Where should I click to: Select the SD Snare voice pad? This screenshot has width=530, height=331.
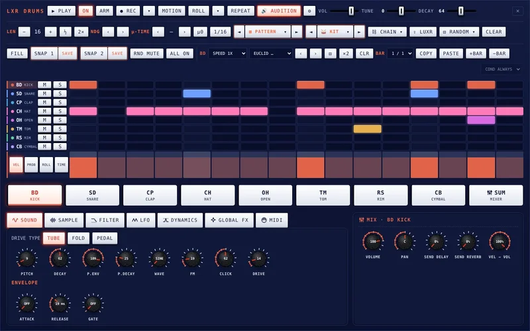[x=92, y=195]
